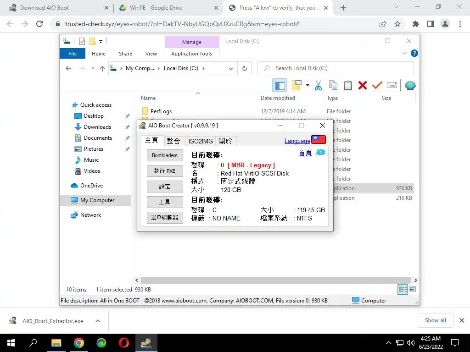Switch to the ISO2IMG tab in AIO Boot
Viewport: 470px width, 352px height.
click(x=201, y=141)
